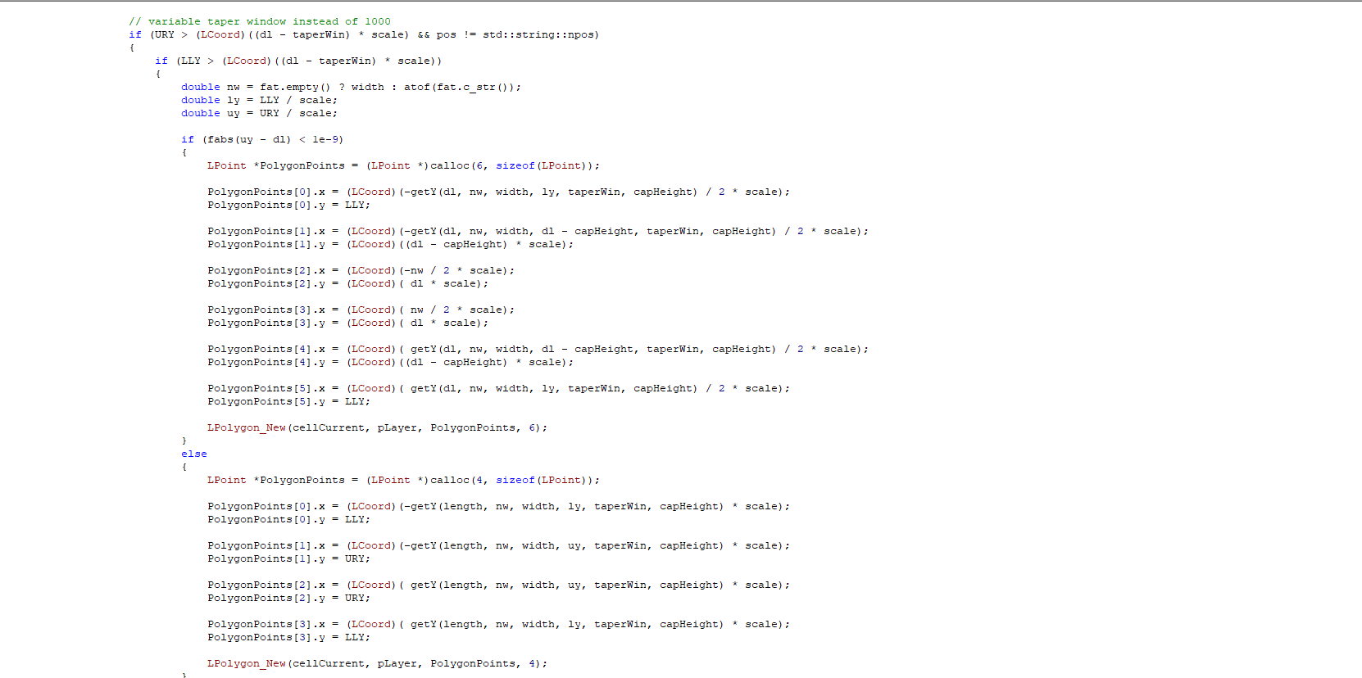Click the atof function call
This screenshot has width=1362, height=678.
coord(415,87)
